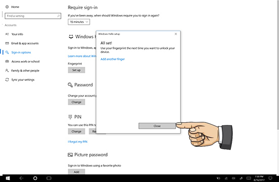This screenshot has height=182, width=279.
Task: Click the Your info person icon
Action: [7, 34]
